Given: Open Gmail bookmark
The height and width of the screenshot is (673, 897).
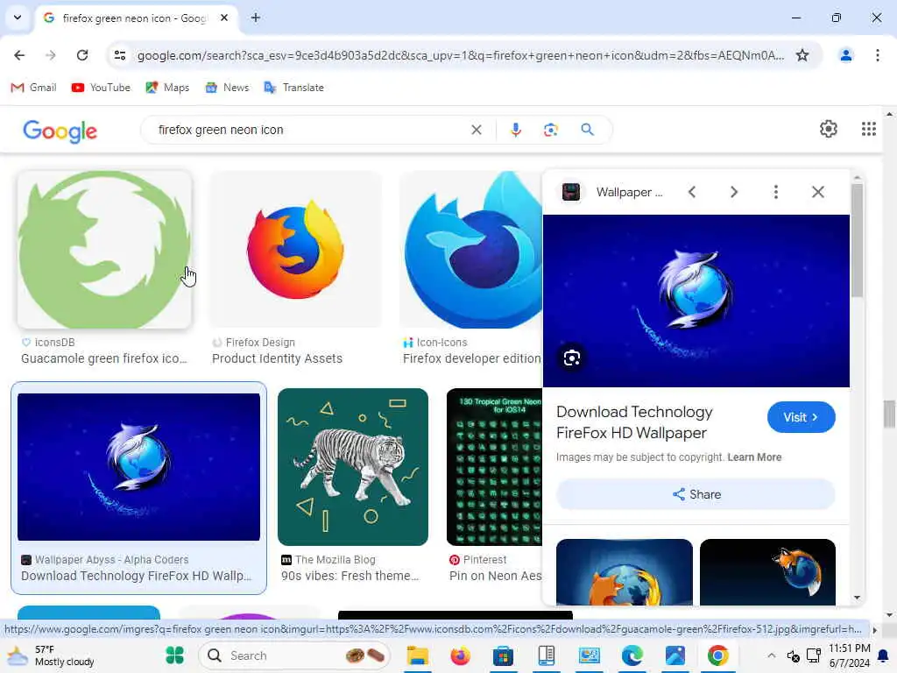Looking at the screenshot, I should 34,88.
